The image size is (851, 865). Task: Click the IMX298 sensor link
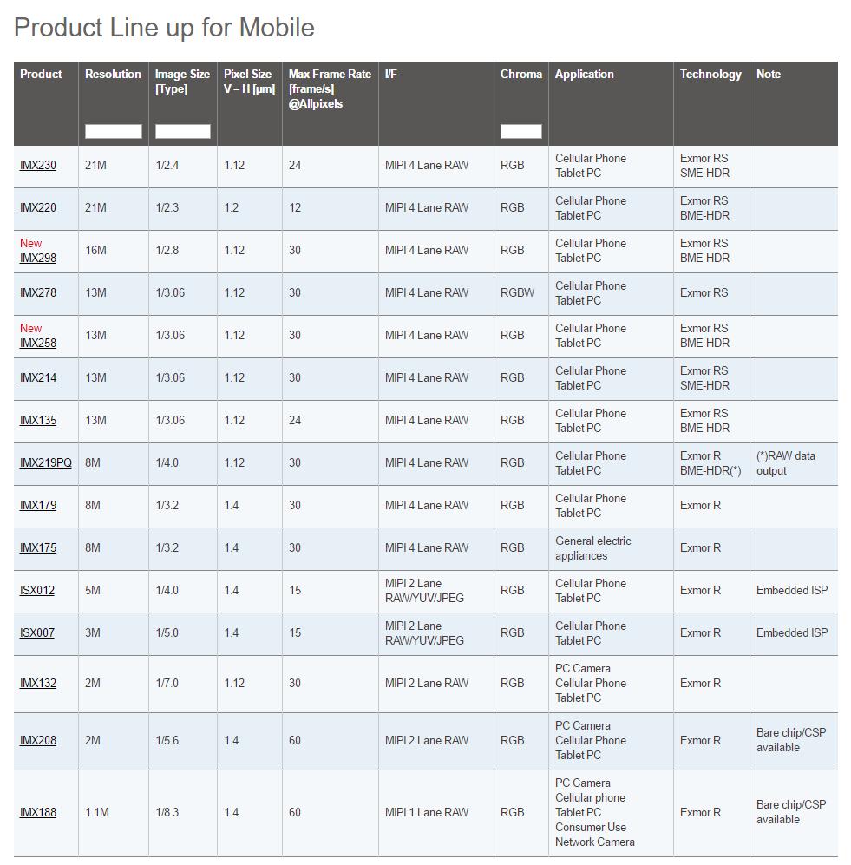tap(38, 259)
